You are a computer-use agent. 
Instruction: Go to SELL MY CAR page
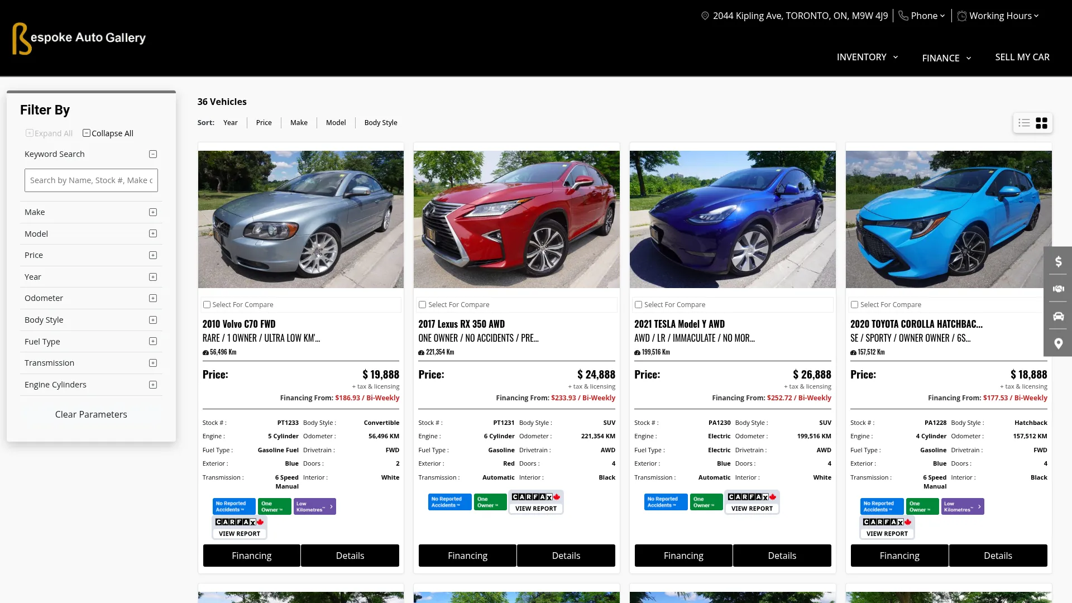1022,57
